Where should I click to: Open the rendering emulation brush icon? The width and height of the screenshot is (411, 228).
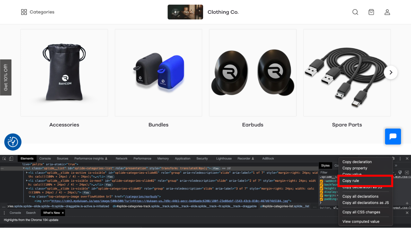pyautogui.click(x=400, y=172)
